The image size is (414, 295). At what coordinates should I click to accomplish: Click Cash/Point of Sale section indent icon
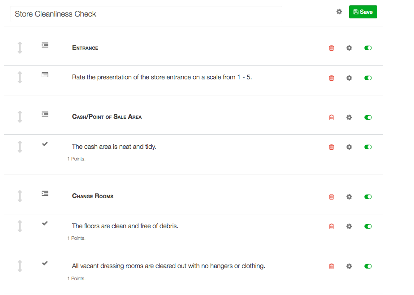[x=45, y=114]
